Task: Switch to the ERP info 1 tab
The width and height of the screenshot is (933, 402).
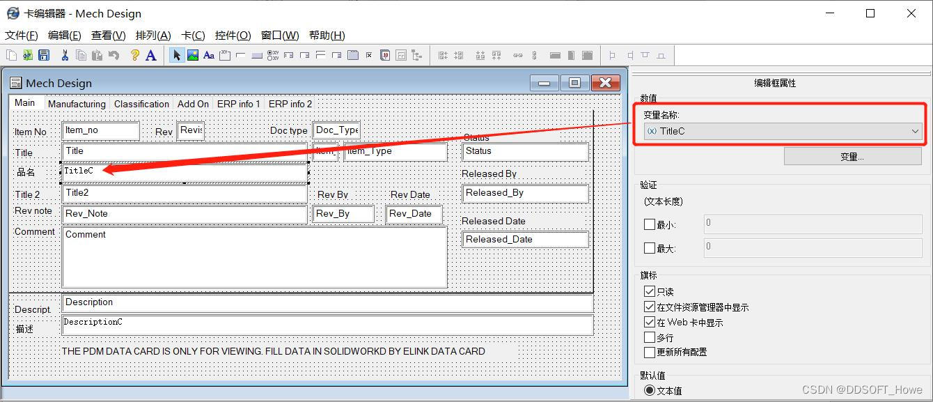Action: tap(239, 104)
